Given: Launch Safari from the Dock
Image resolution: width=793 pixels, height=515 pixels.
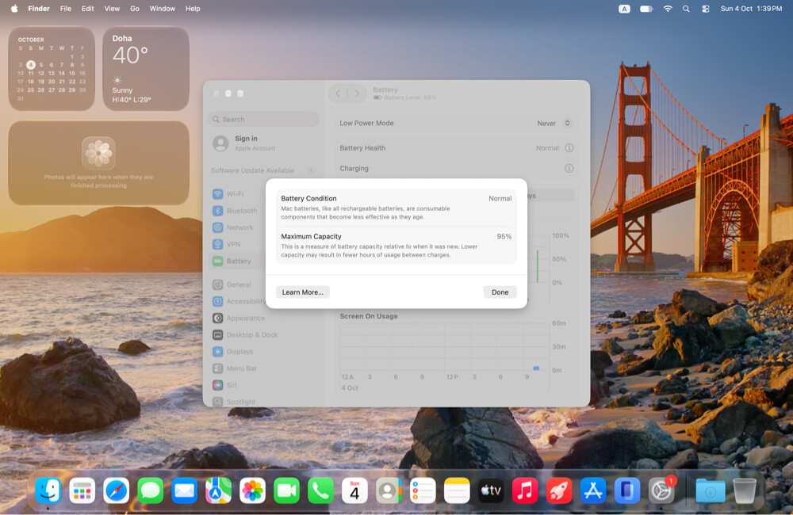Looking at the screenshot, I should tap(117, 490).
